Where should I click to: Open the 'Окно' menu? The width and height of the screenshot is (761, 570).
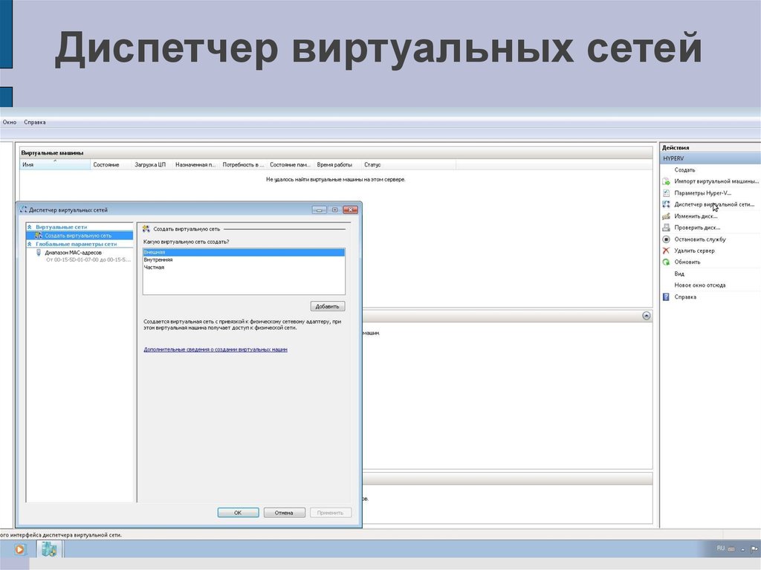tap(9, 123)
